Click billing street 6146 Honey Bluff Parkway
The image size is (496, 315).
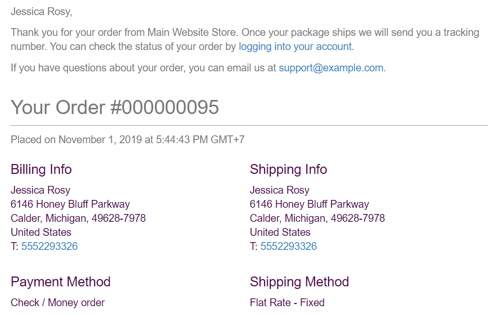point(70,204)
